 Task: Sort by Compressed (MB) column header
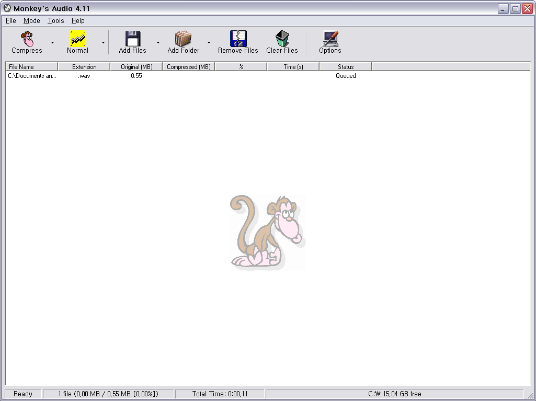click(189, 67)
